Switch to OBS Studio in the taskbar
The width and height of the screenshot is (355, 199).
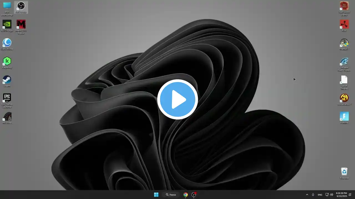click(x=194, y=195)
